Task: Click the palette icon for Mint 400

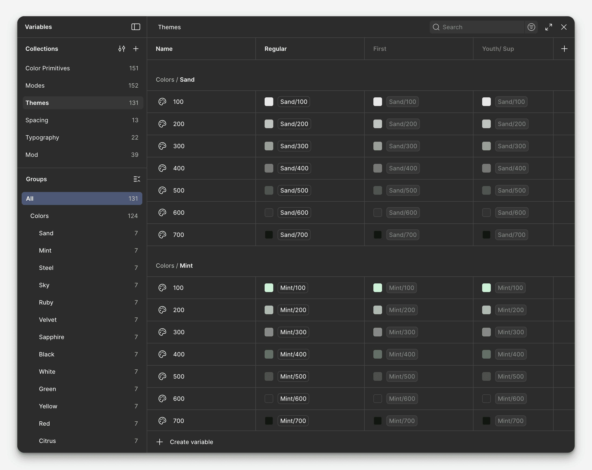Action: click(162, 354)
